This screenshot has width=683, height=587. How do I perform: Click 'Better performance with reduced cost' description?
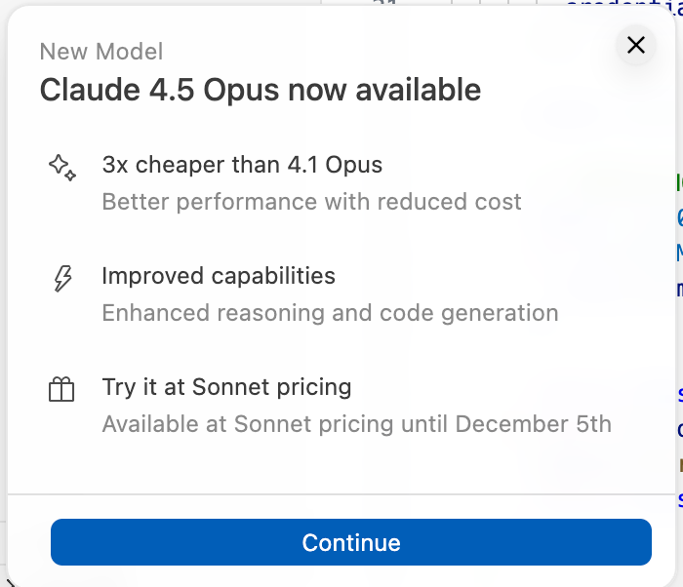[x=311, y=202]
